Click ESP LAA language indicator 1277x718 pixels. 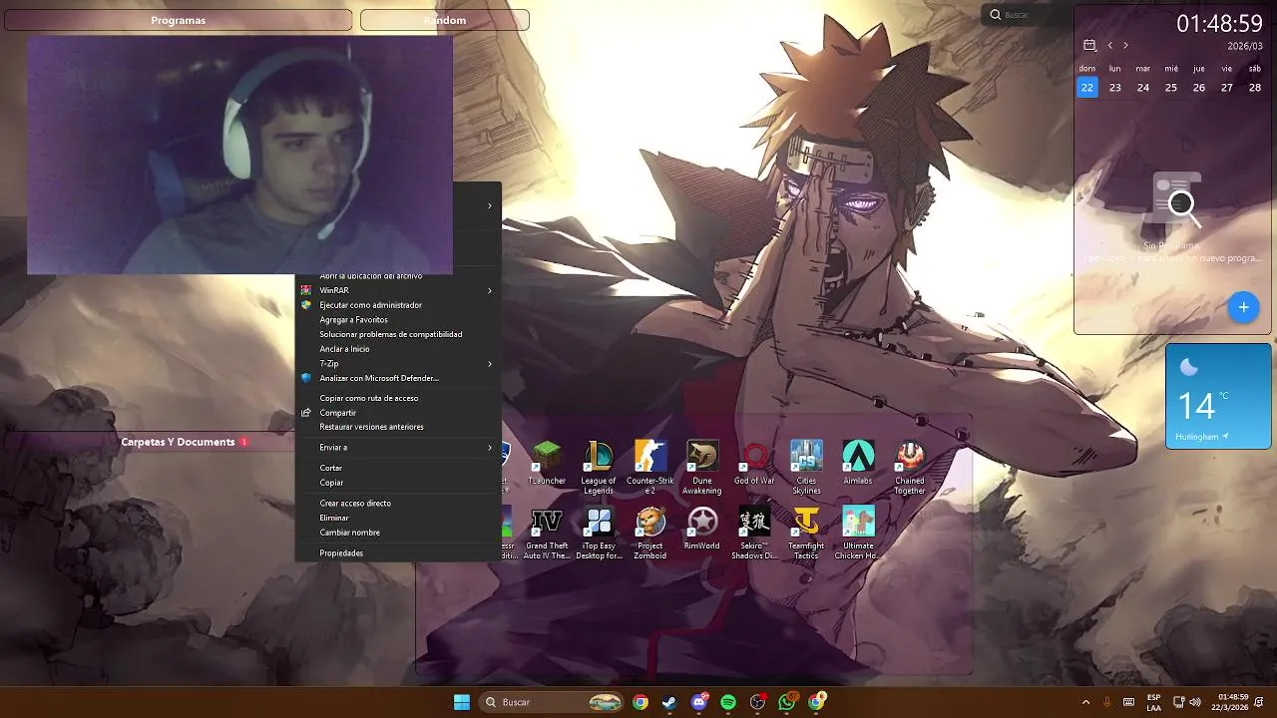point(1153,702)
